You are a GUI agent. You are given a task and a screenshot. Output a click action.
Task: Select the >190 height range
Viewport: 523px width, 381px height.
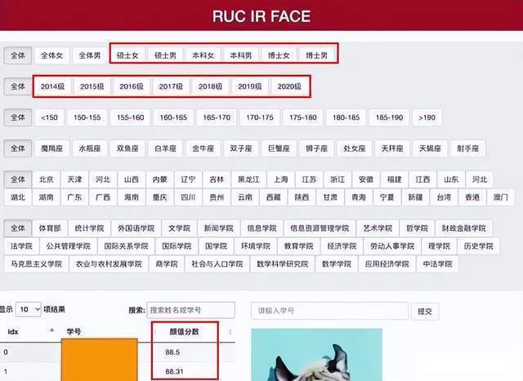[427, 117]
